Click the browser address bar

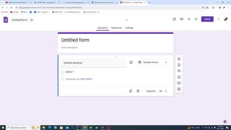(109, 8)
